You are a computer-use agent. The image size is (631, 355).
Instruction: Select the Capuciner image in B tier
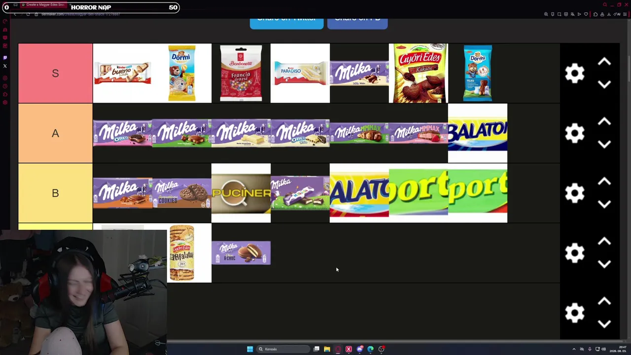pyautogui.click(x=241, y=193)
